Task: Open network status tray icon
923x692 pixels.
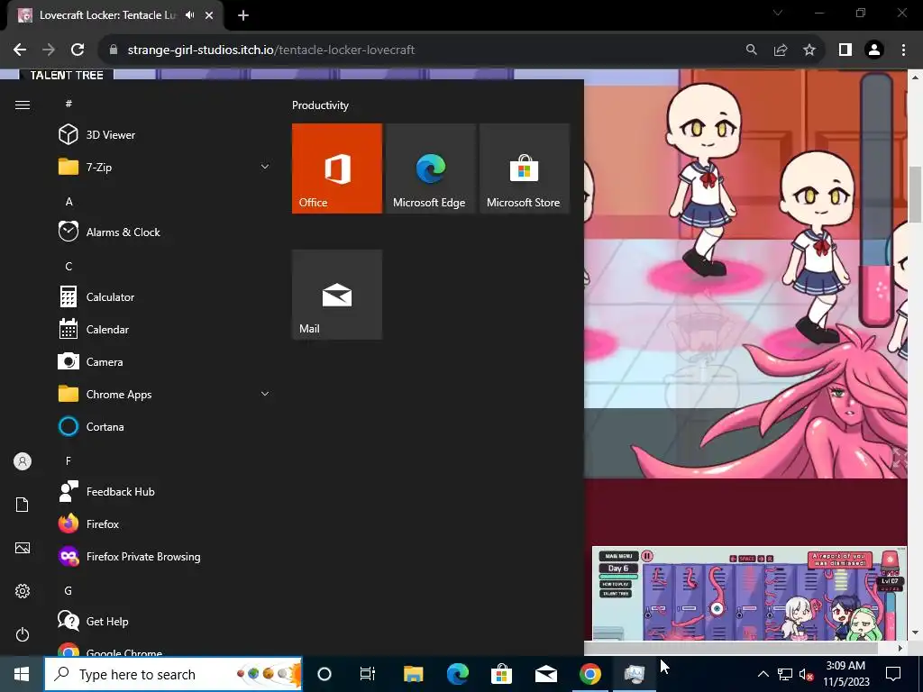Action: (x=785, y=674)
